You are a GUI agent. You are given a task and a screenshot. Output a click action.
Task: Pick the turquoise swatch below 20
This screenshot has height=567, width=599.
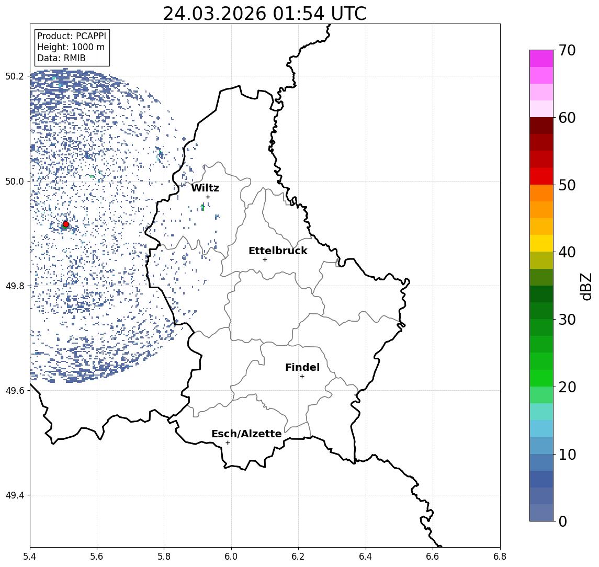pos(541,412)
